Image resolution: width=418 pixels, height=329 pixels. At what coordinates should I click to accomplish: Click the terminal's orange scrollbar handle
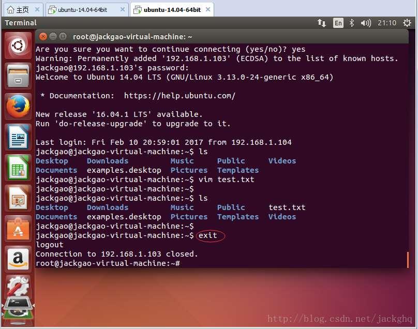point(408,260)
